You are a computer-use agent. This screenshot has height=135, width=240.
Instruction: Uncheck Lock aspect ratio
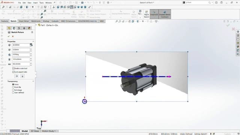point(13,72)
